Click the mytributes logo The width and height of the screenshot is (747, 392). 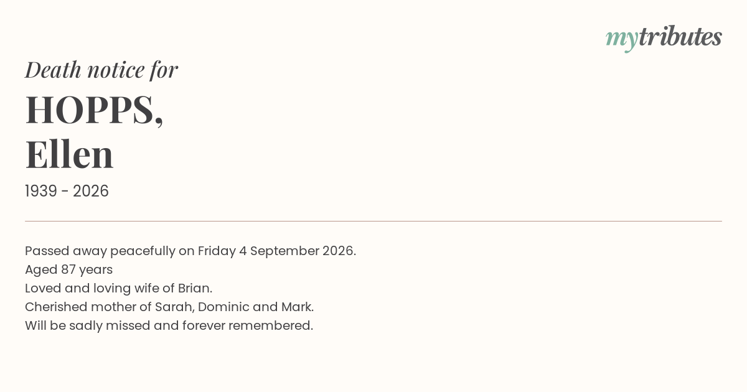pyautogui.click(x=664, y=38)
